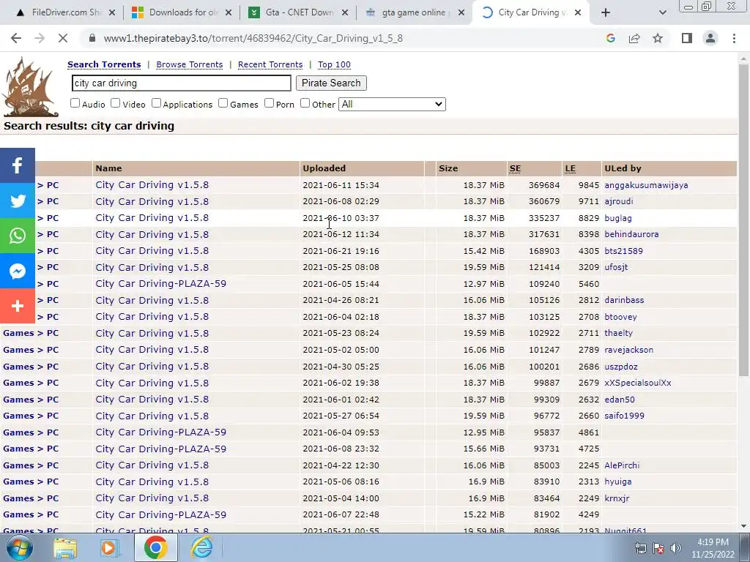This screenshot has height=562, width=750.
Task: Open Chrome three-dot menu
Action: 734,38
